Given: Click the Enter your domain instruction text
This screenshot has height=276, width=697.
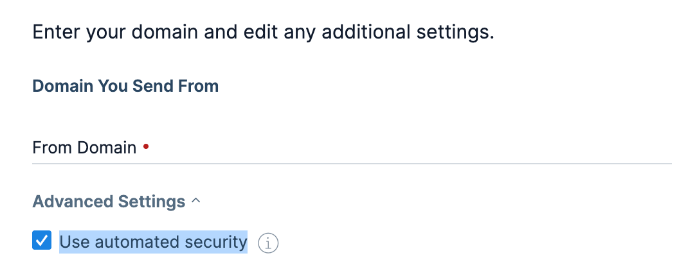Looking at the screenshot, I should pos(263,31).
